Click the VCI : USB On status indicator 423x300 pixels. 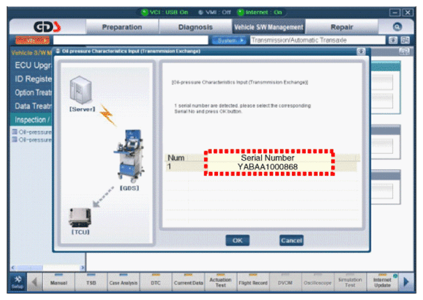coord(164,12)
